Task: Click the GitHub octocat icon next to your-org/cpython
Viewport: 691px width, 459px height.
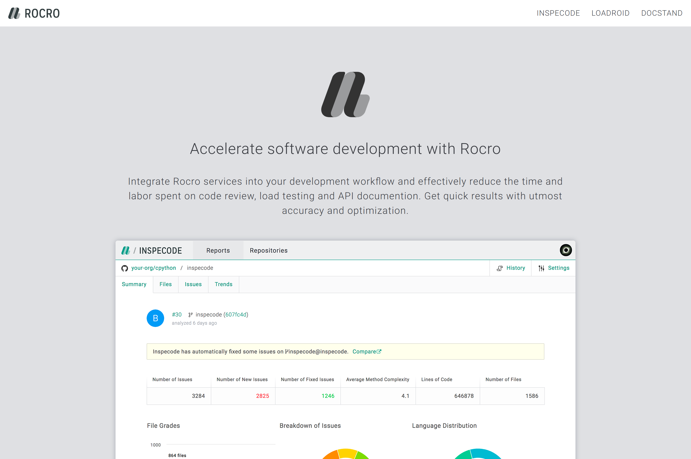Action: [124, 268]
